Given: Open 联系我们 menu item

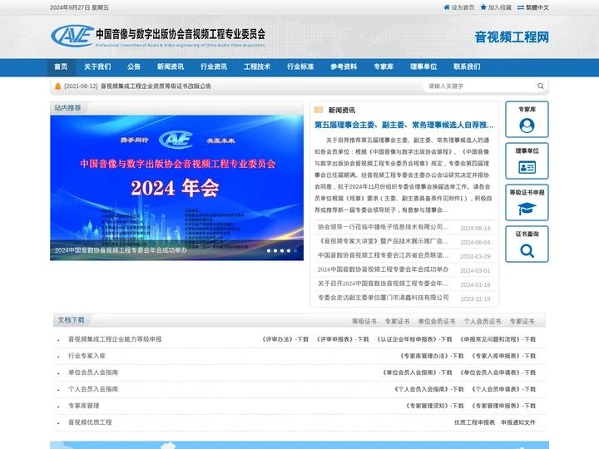Looking at the screenshot, I should (x=467, y=67).
